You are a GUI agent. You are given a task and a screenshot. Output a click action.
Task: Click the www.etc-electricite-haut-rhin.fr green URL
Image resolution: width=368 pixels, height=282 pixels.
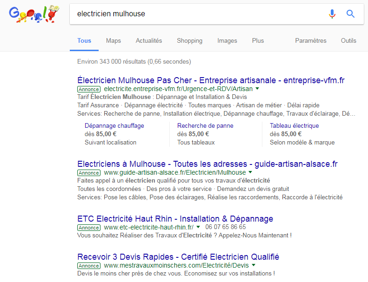coord(149,227)
